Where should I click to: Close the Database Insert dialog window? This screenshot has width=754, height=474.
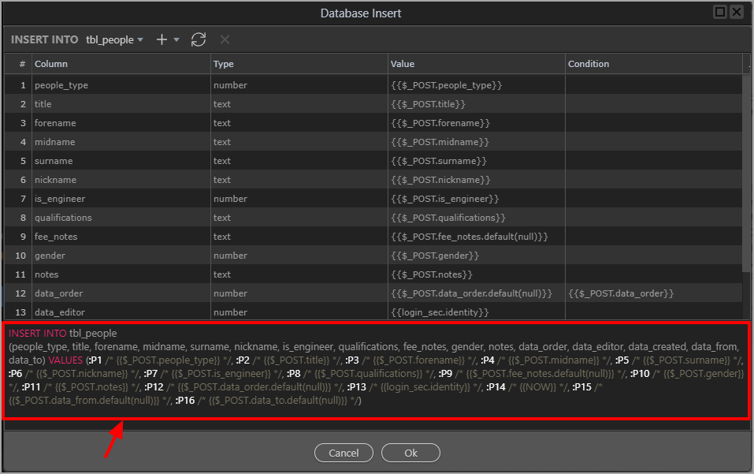click(737, 12)
